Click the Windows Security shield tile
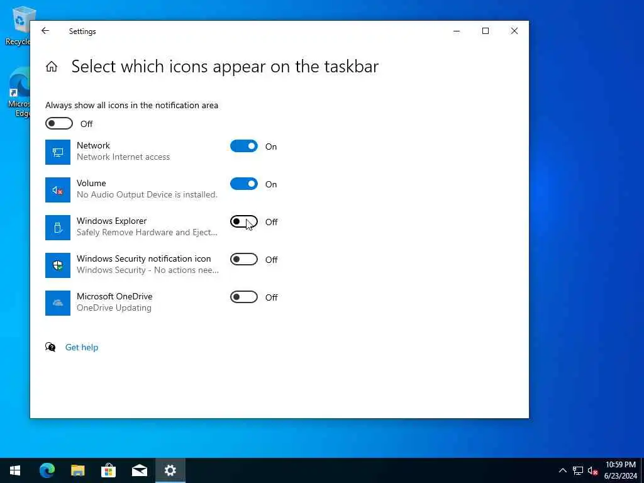Viewport: 644px width, 483px height. 57,265
